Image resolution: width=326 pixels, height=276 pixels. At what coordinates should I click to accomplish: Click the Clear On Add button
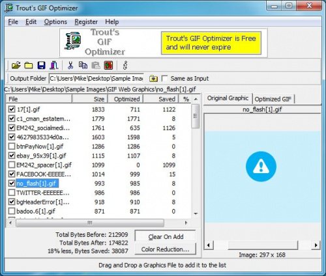166,236
